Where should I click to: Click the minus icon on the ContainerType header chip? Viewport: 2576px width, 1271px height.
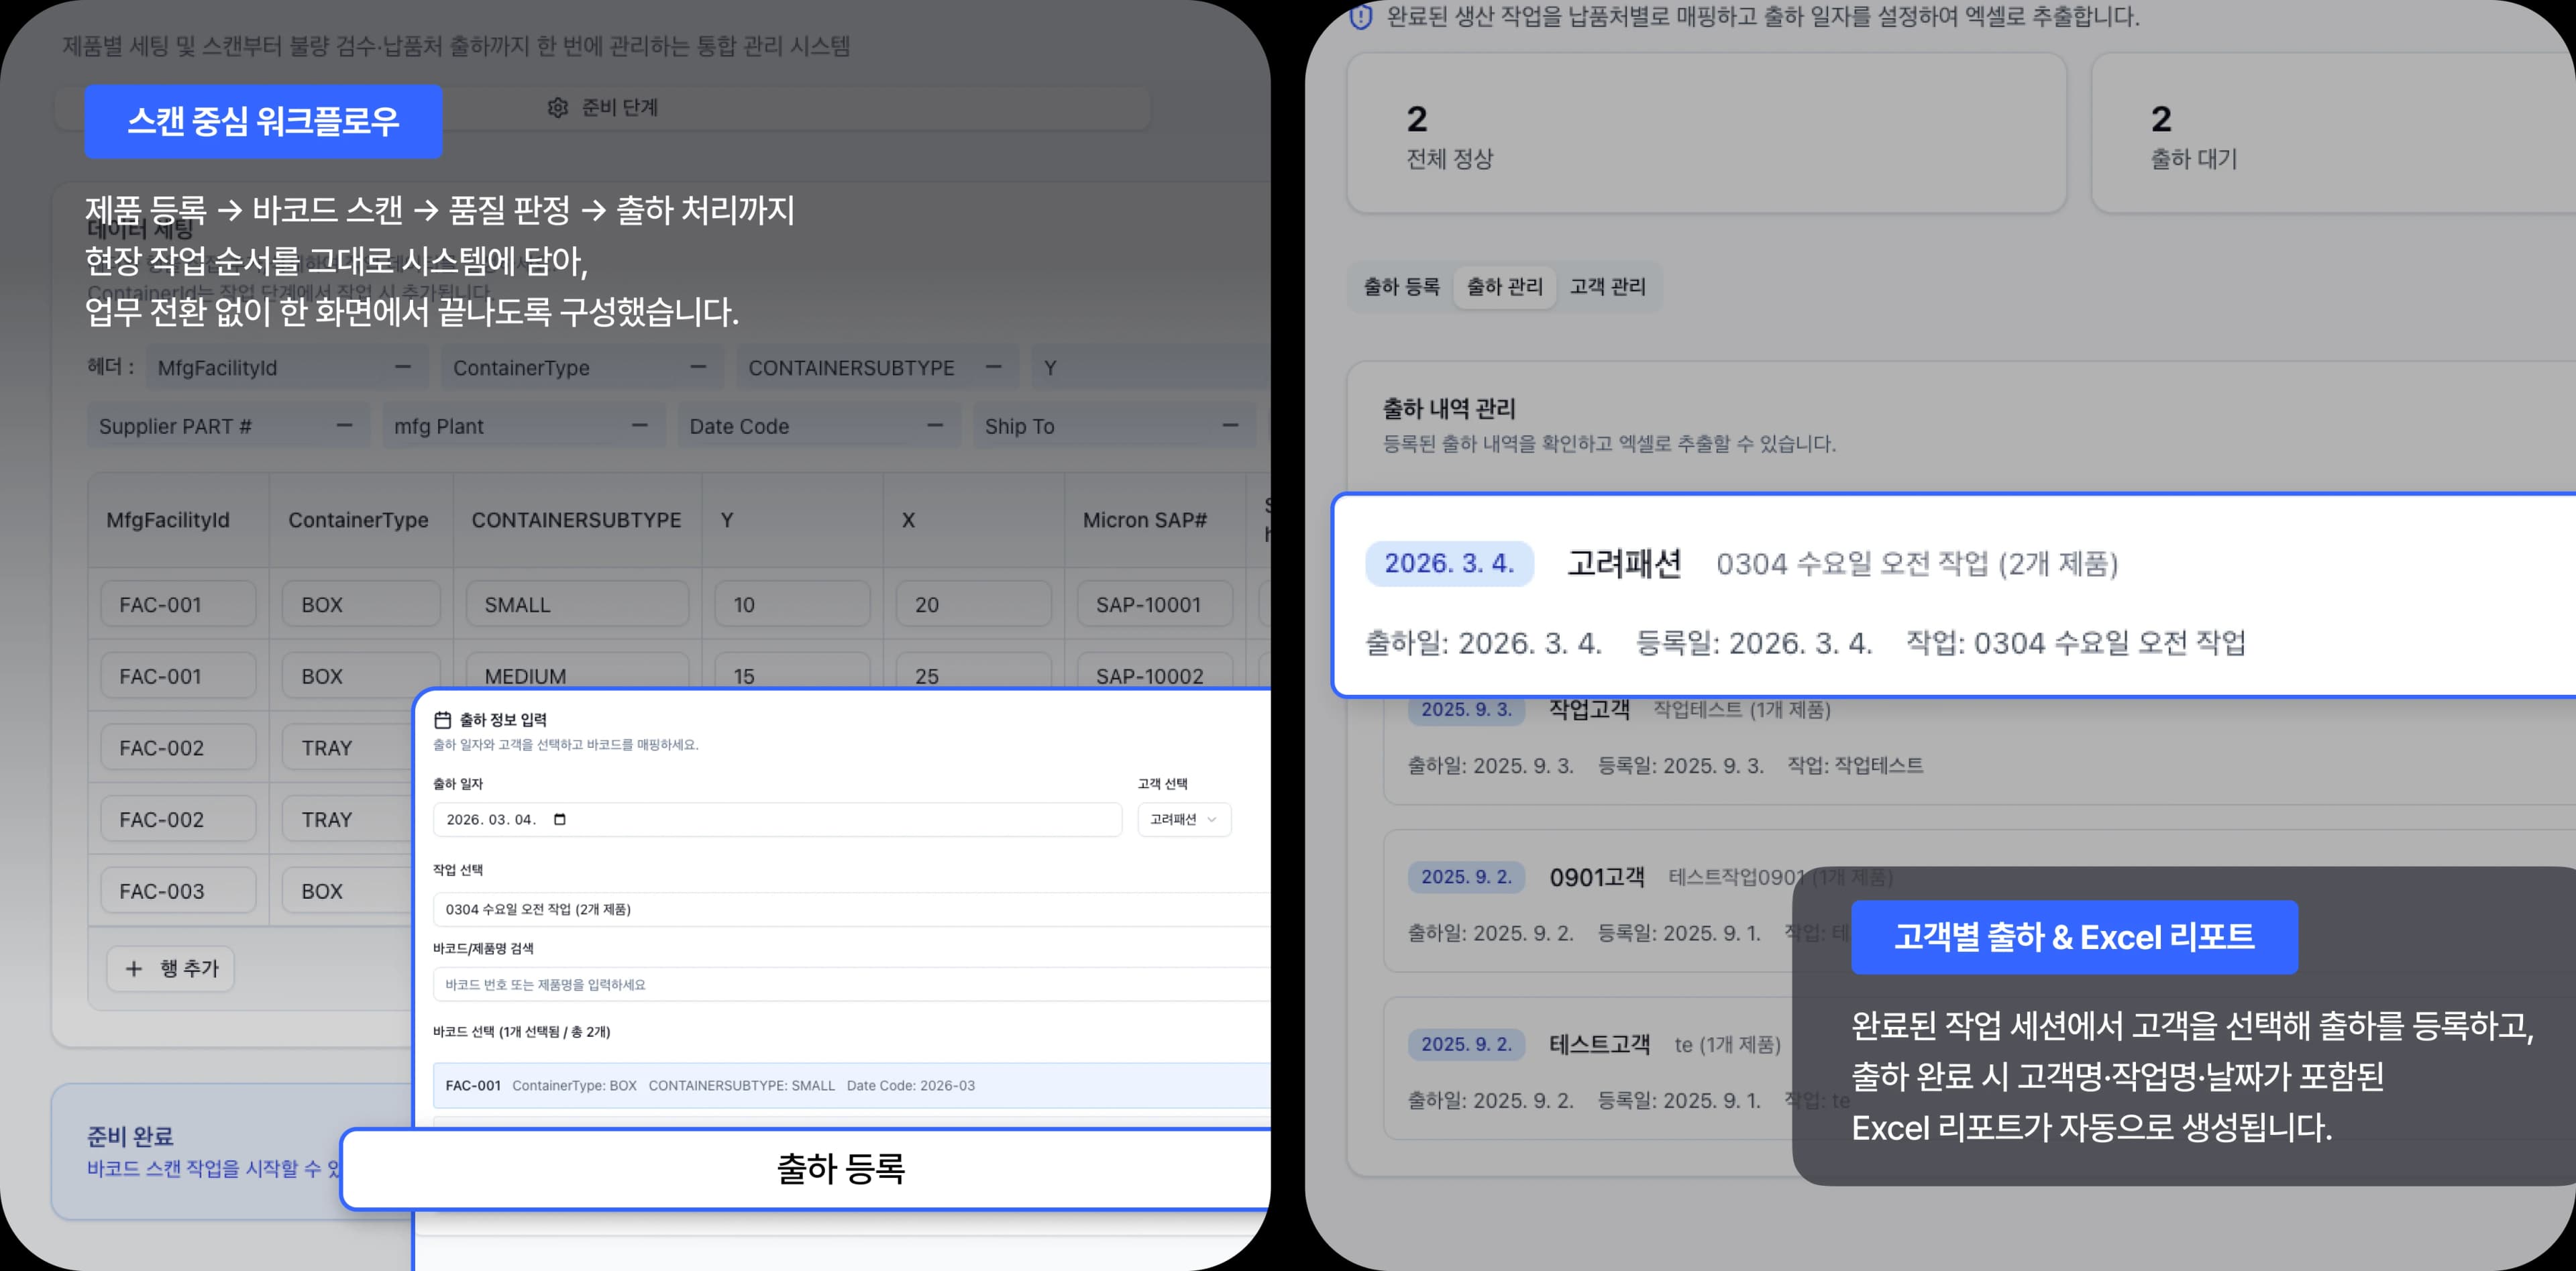click(699, 367)
